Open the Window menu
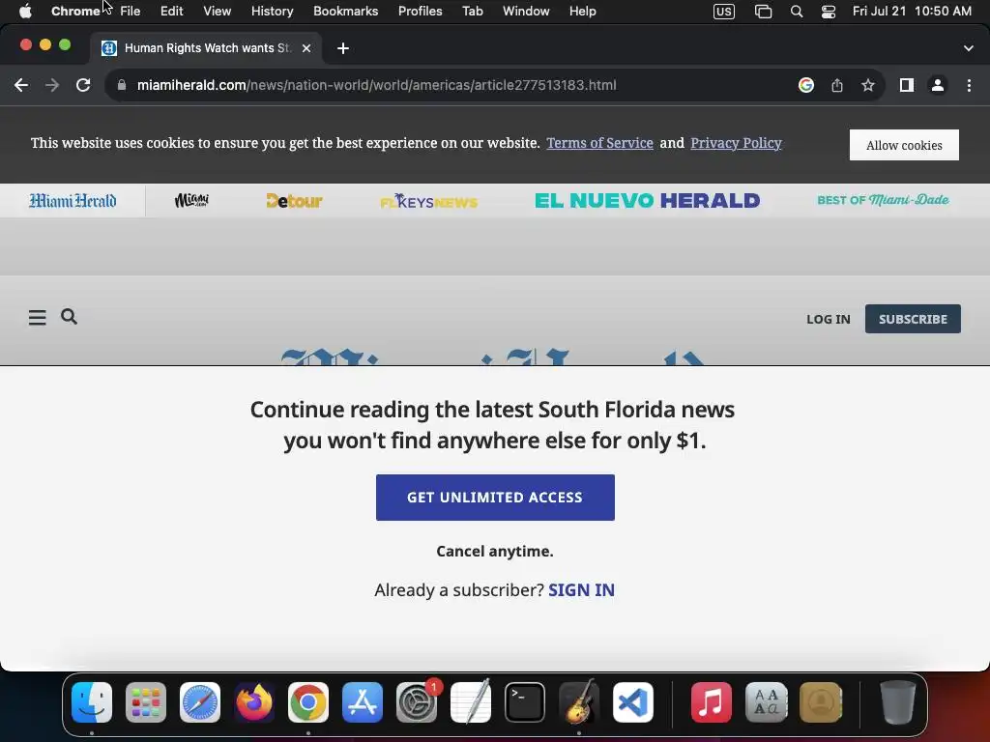Image resolution: width=990 pixels, height=742 pixels. pos(526,12)
